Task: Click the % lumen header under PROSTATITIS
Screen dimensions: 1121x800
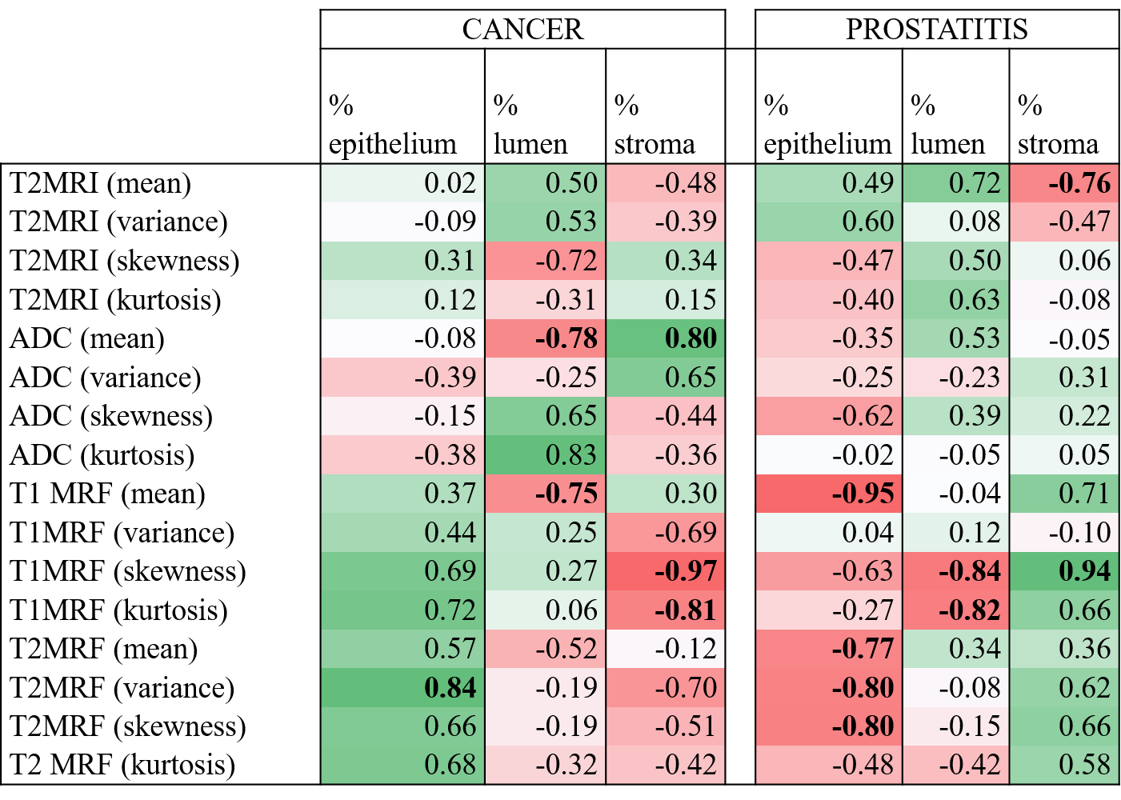Action: [x=948, y=124]
